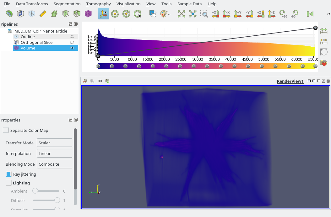Image resolution: width=331 pixels, height=217 pixels.
Task: Open Blending Mode Composite dropdown
Action: [55, 164]
